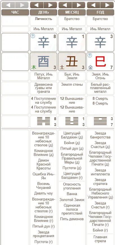Click the next arrow above the ДЕНЬ column
115x245 pixels.
pyautogui.click(x=50, y=5)
